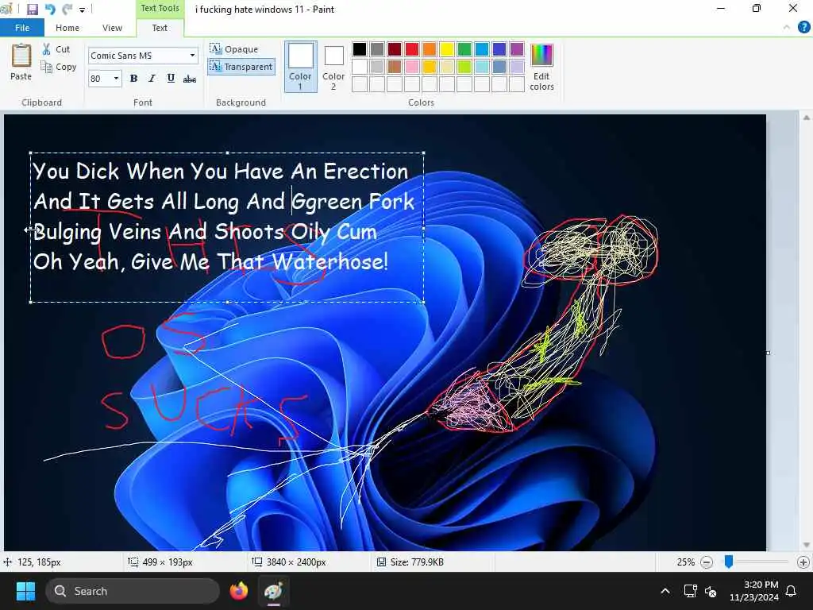813x610 pixels.
Task: Open the notification bell icon
Action: 792,591
